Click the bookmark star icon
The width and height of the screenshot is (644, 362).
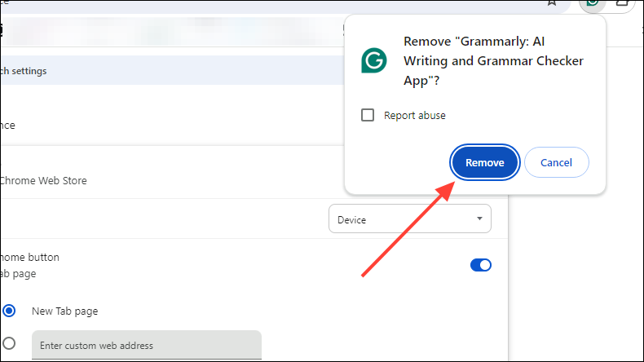click(x=552, y=3)
